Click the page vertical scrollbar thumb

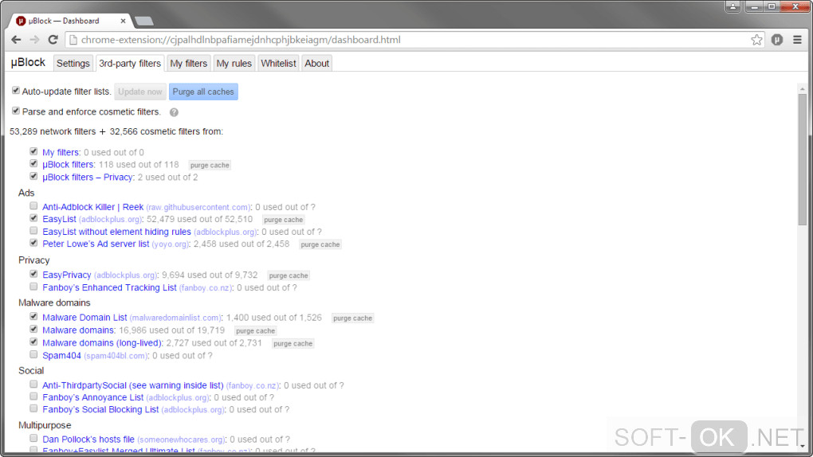pos(802,160)
